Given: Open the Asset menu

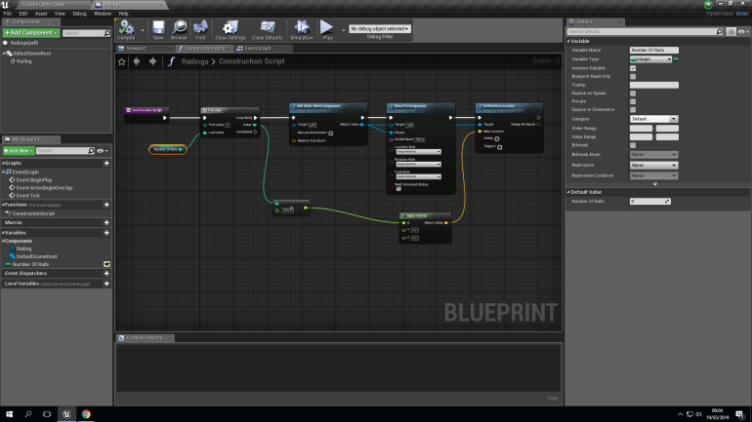Looking at the screenshot, I should click(41, 14).
